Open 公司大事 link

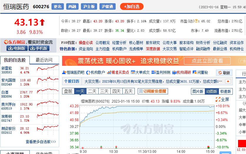tap(170, 43)
